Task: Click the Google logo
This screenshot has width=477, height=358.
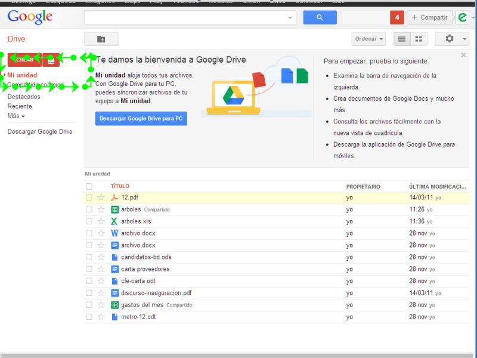Action: tap(30, 17)
